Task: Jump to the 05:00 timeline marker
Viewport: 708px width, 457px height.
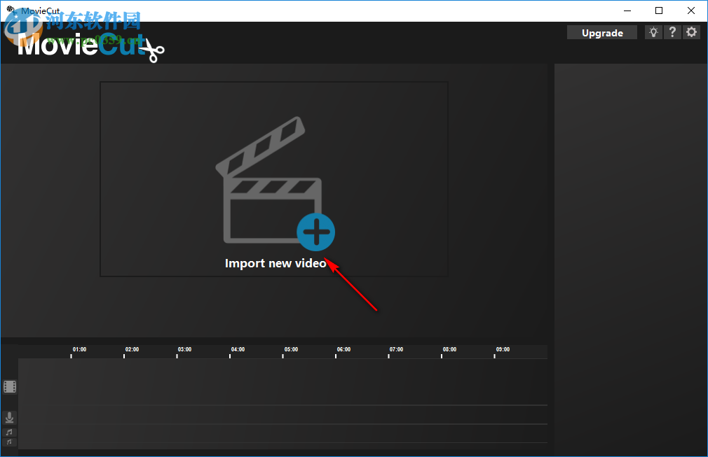Action: [291, 350]
